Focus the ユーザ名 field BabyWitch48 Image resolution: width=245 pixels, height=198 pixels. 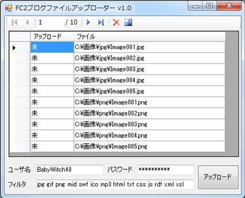[x=69, y=170]
